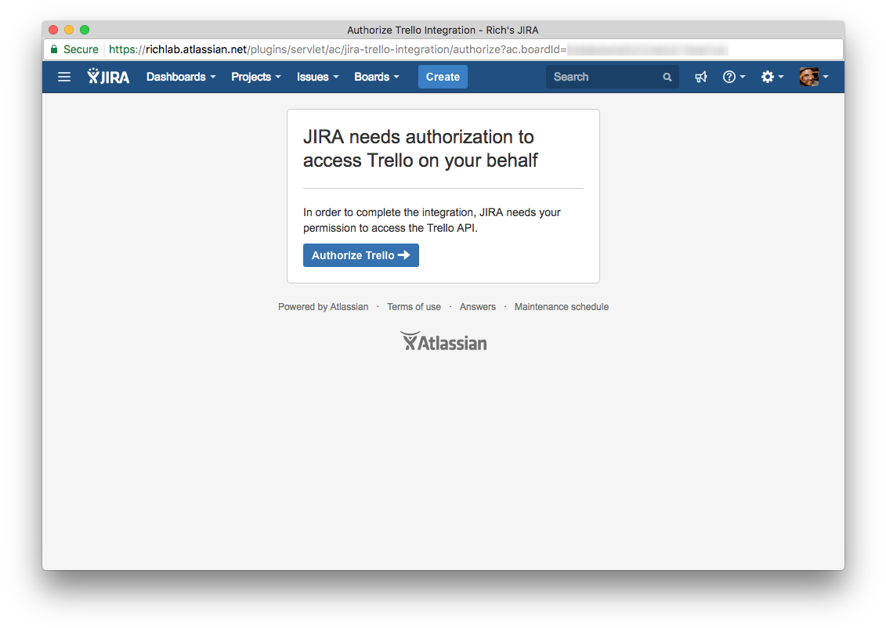The width and height of the screenshot is (886, 628).
Task: Open the Boards dropdown menu
Action: click(376, 77)
